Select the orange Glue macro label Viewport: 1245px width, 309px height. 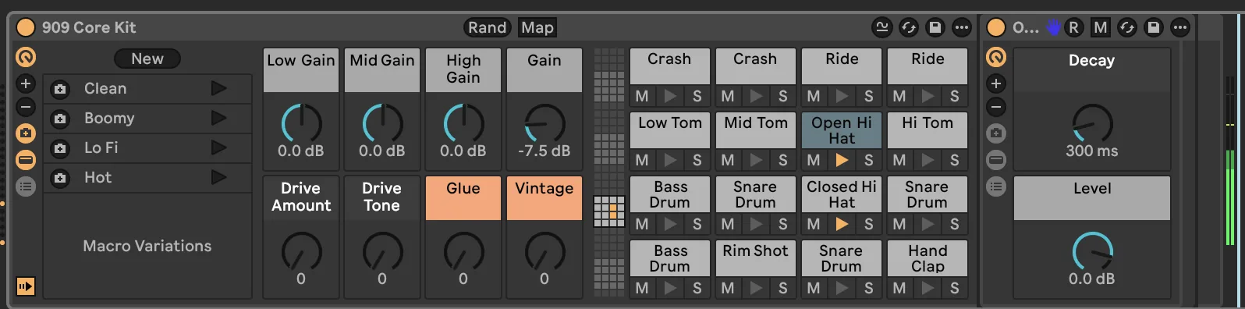463,198
